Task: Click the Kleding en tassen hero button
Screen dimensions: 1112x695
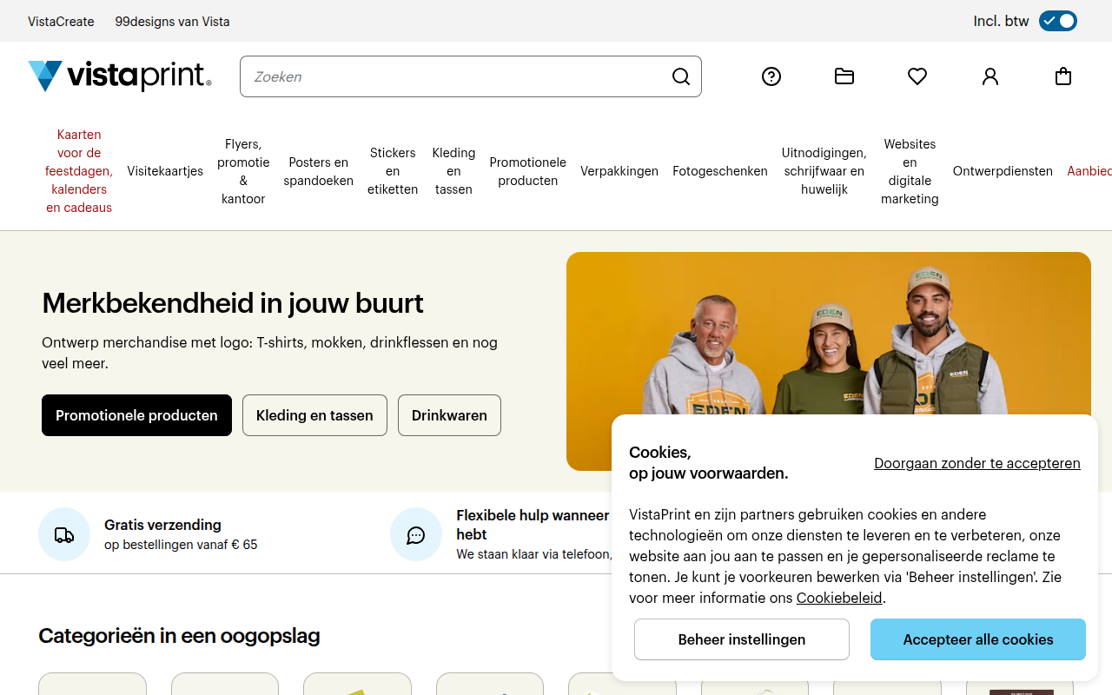Action: pyautogui.click(x=314, y=415)
